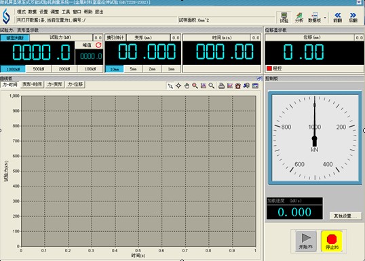Stop the test with 停止 F6
The height and width of the screenshot is (261, 365).
pyautogui.click(x=332, y=241)
